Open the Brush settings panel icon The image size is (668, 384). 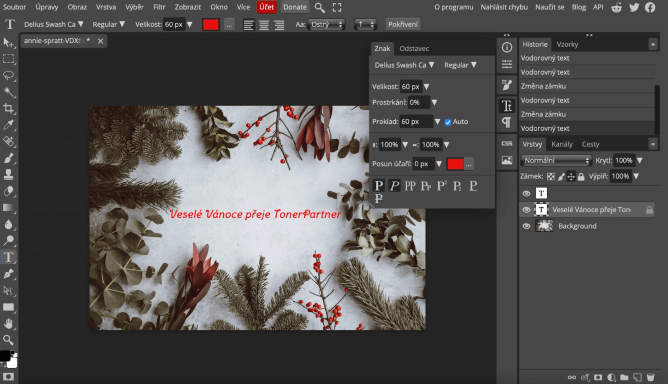[507, 85]
